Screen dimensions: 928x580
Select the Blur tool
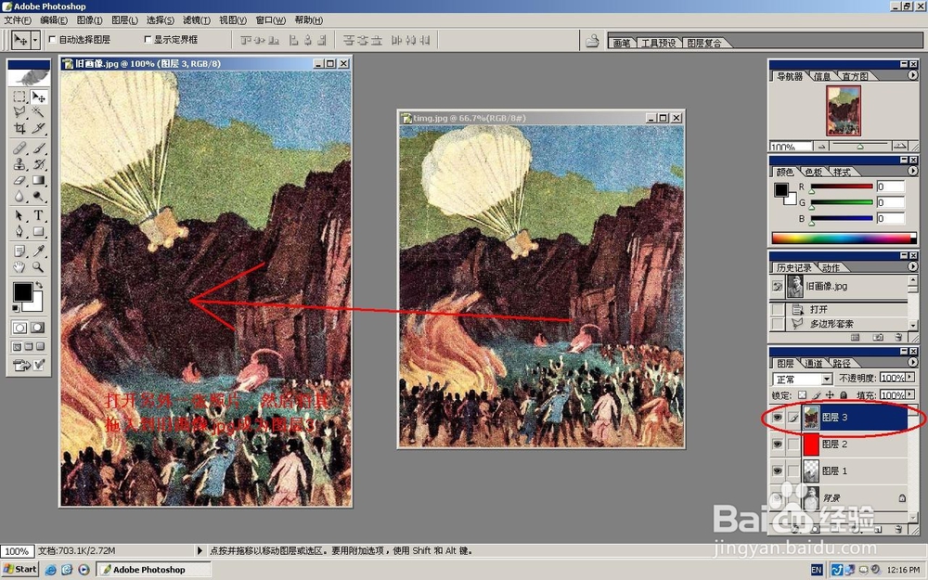[19, 196]
